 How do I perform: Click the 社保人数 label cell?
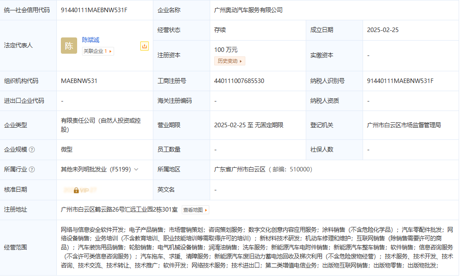(x=335, y=150)
